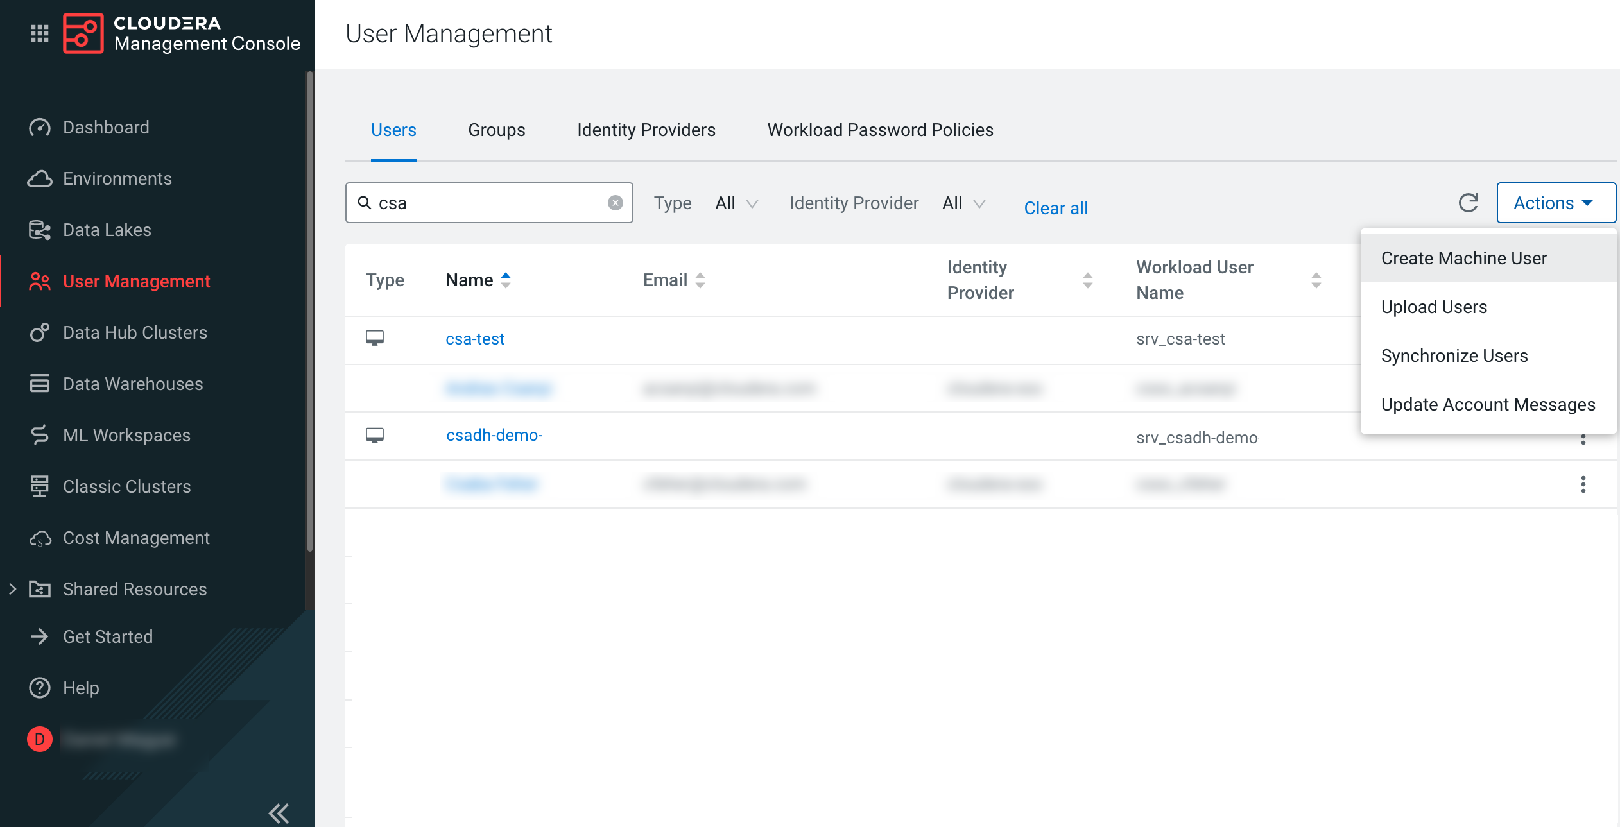The image size is (1620, 827).
Task: Open the csa-test user link
Action: (x=475, y=339)
